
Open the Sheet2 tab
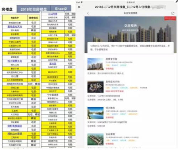61,9
